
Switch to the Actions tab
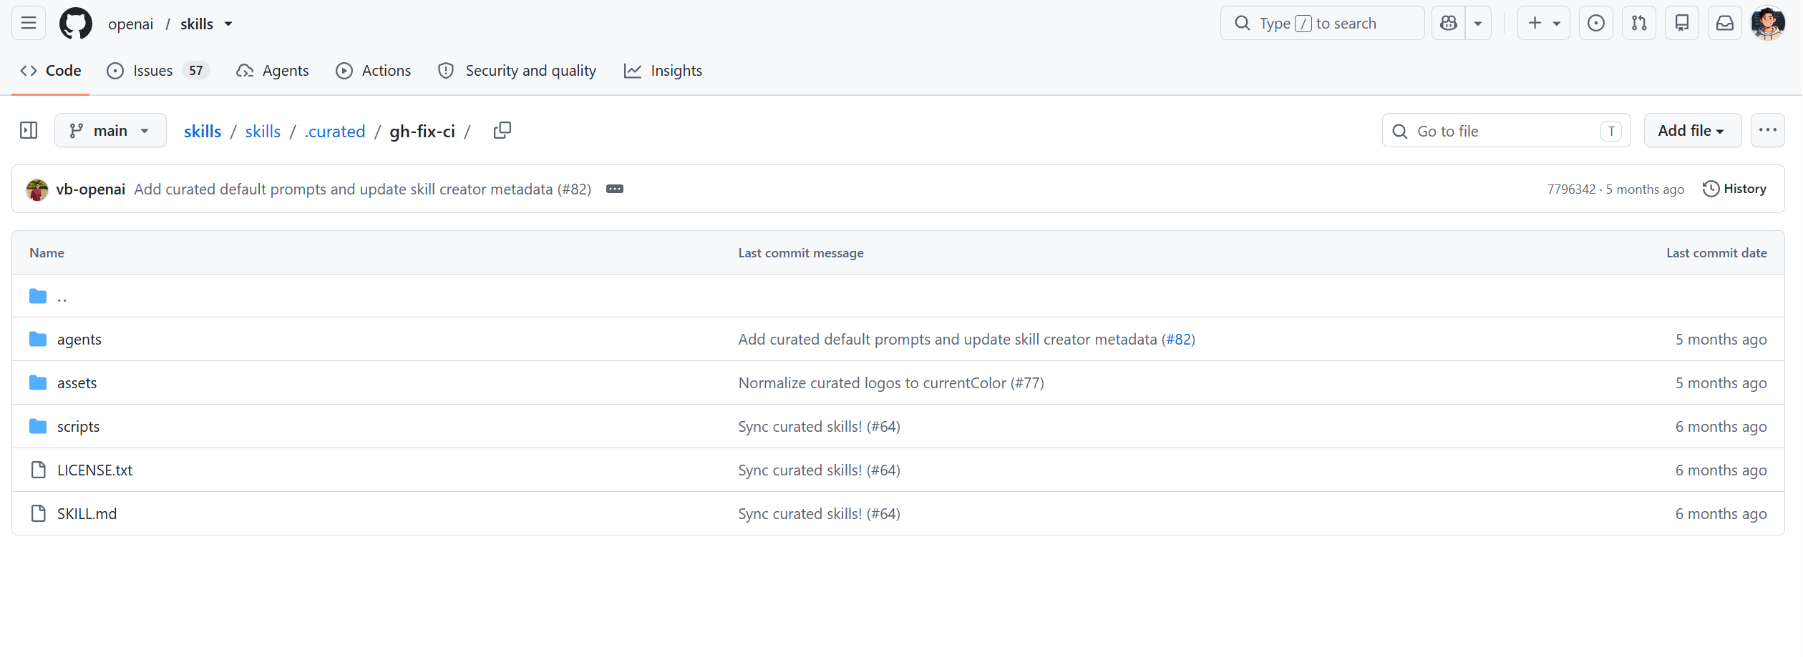click(374, 70)
